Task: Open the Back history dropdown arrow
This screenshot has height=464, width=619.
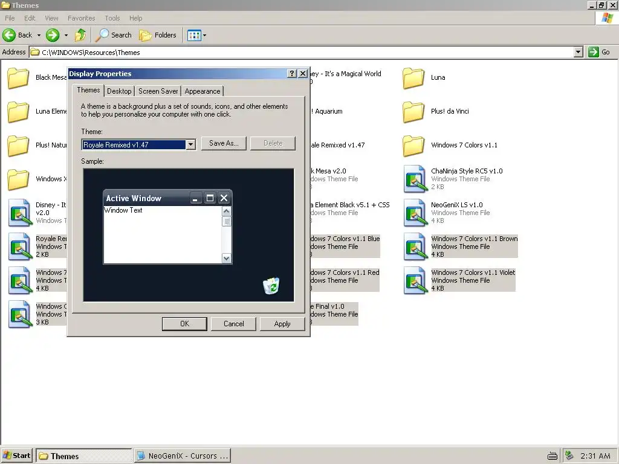Action: 39,35
